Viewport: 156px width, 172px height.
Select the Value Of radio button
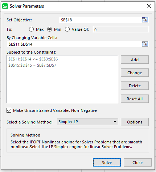tap(67, 29)
